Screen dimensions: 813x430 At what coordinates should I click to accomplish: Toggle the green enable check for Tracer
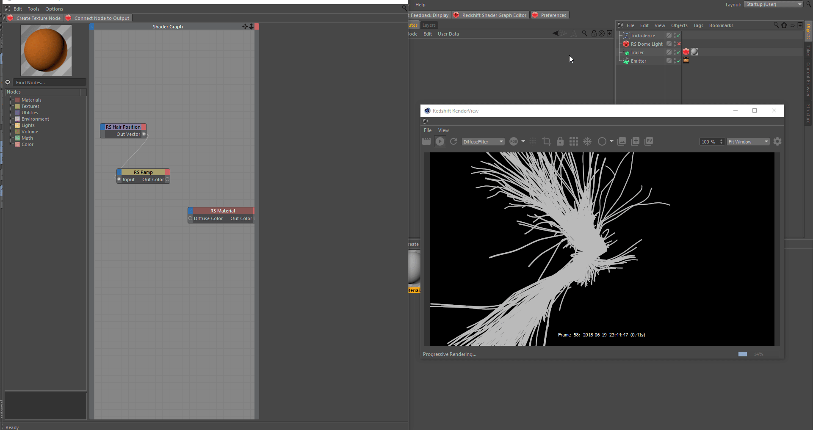(679, 52)
